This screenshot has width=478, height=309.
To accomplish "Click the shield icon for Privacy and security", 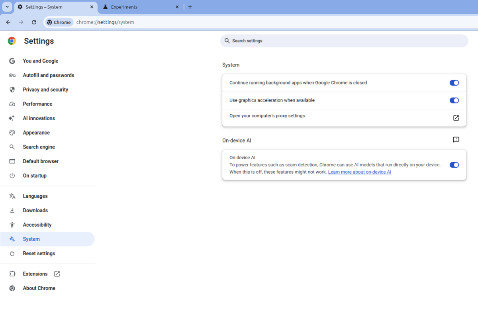I will click(12, 90).
